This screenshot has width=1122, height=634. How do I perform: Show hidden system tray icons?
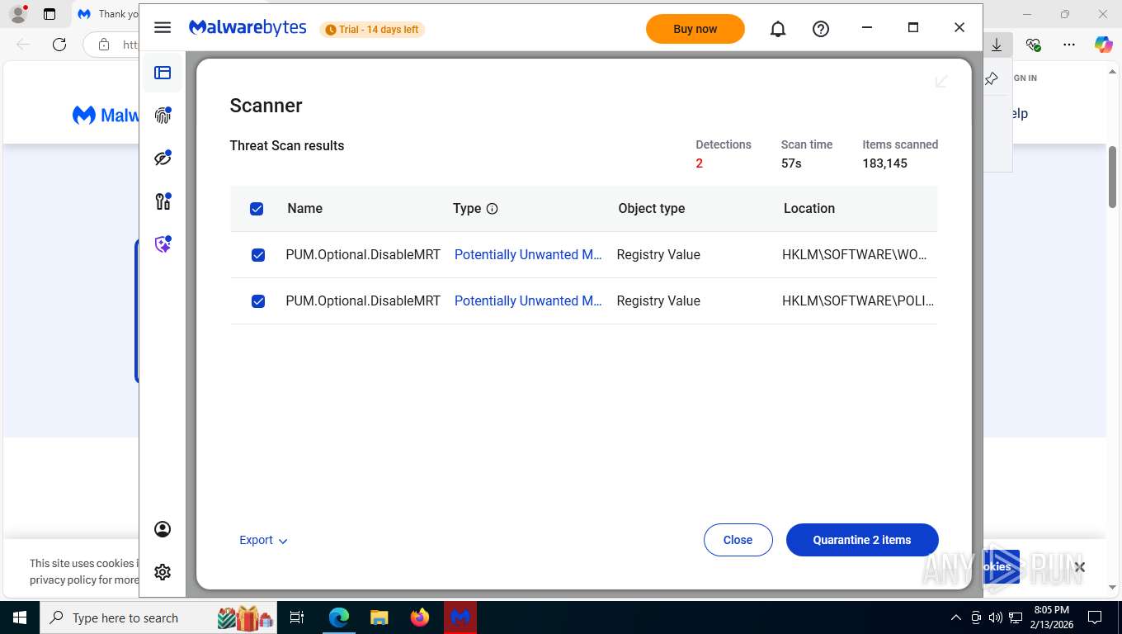(x=956, y=617)
